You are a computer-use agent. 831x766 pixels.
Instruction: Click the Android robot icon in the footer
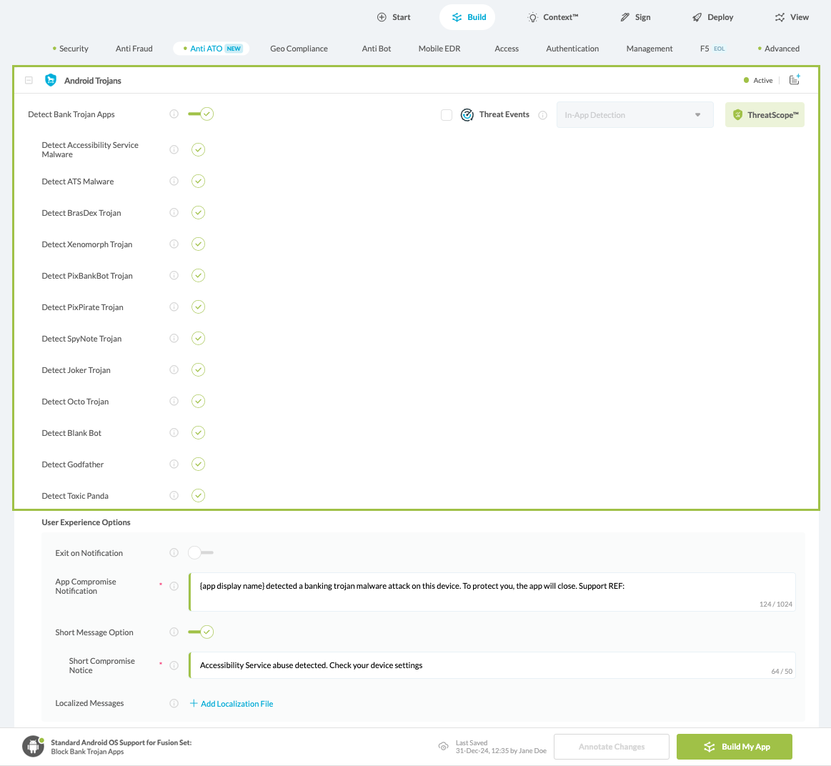coord(33,746)
